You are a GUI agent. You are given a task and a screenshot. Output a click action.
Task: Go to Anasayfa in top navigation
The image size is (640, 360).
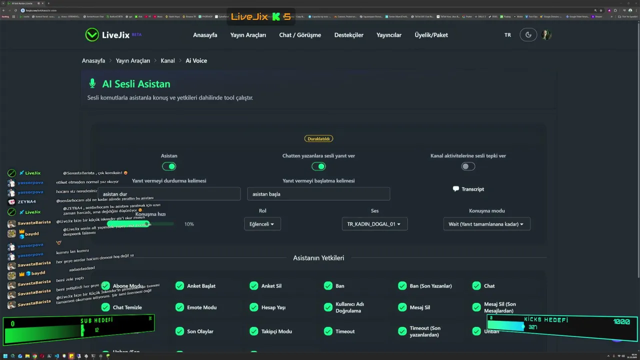click(205, 35)
